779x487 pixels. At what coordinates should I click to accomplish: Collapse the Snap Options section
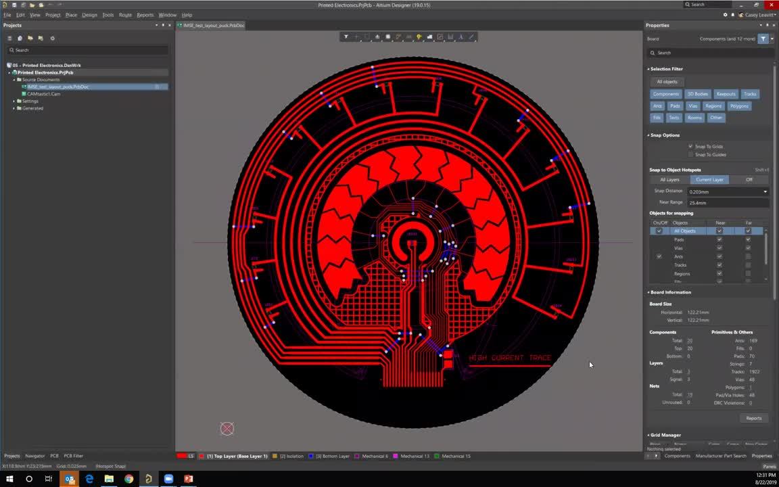tap(648, 135)
